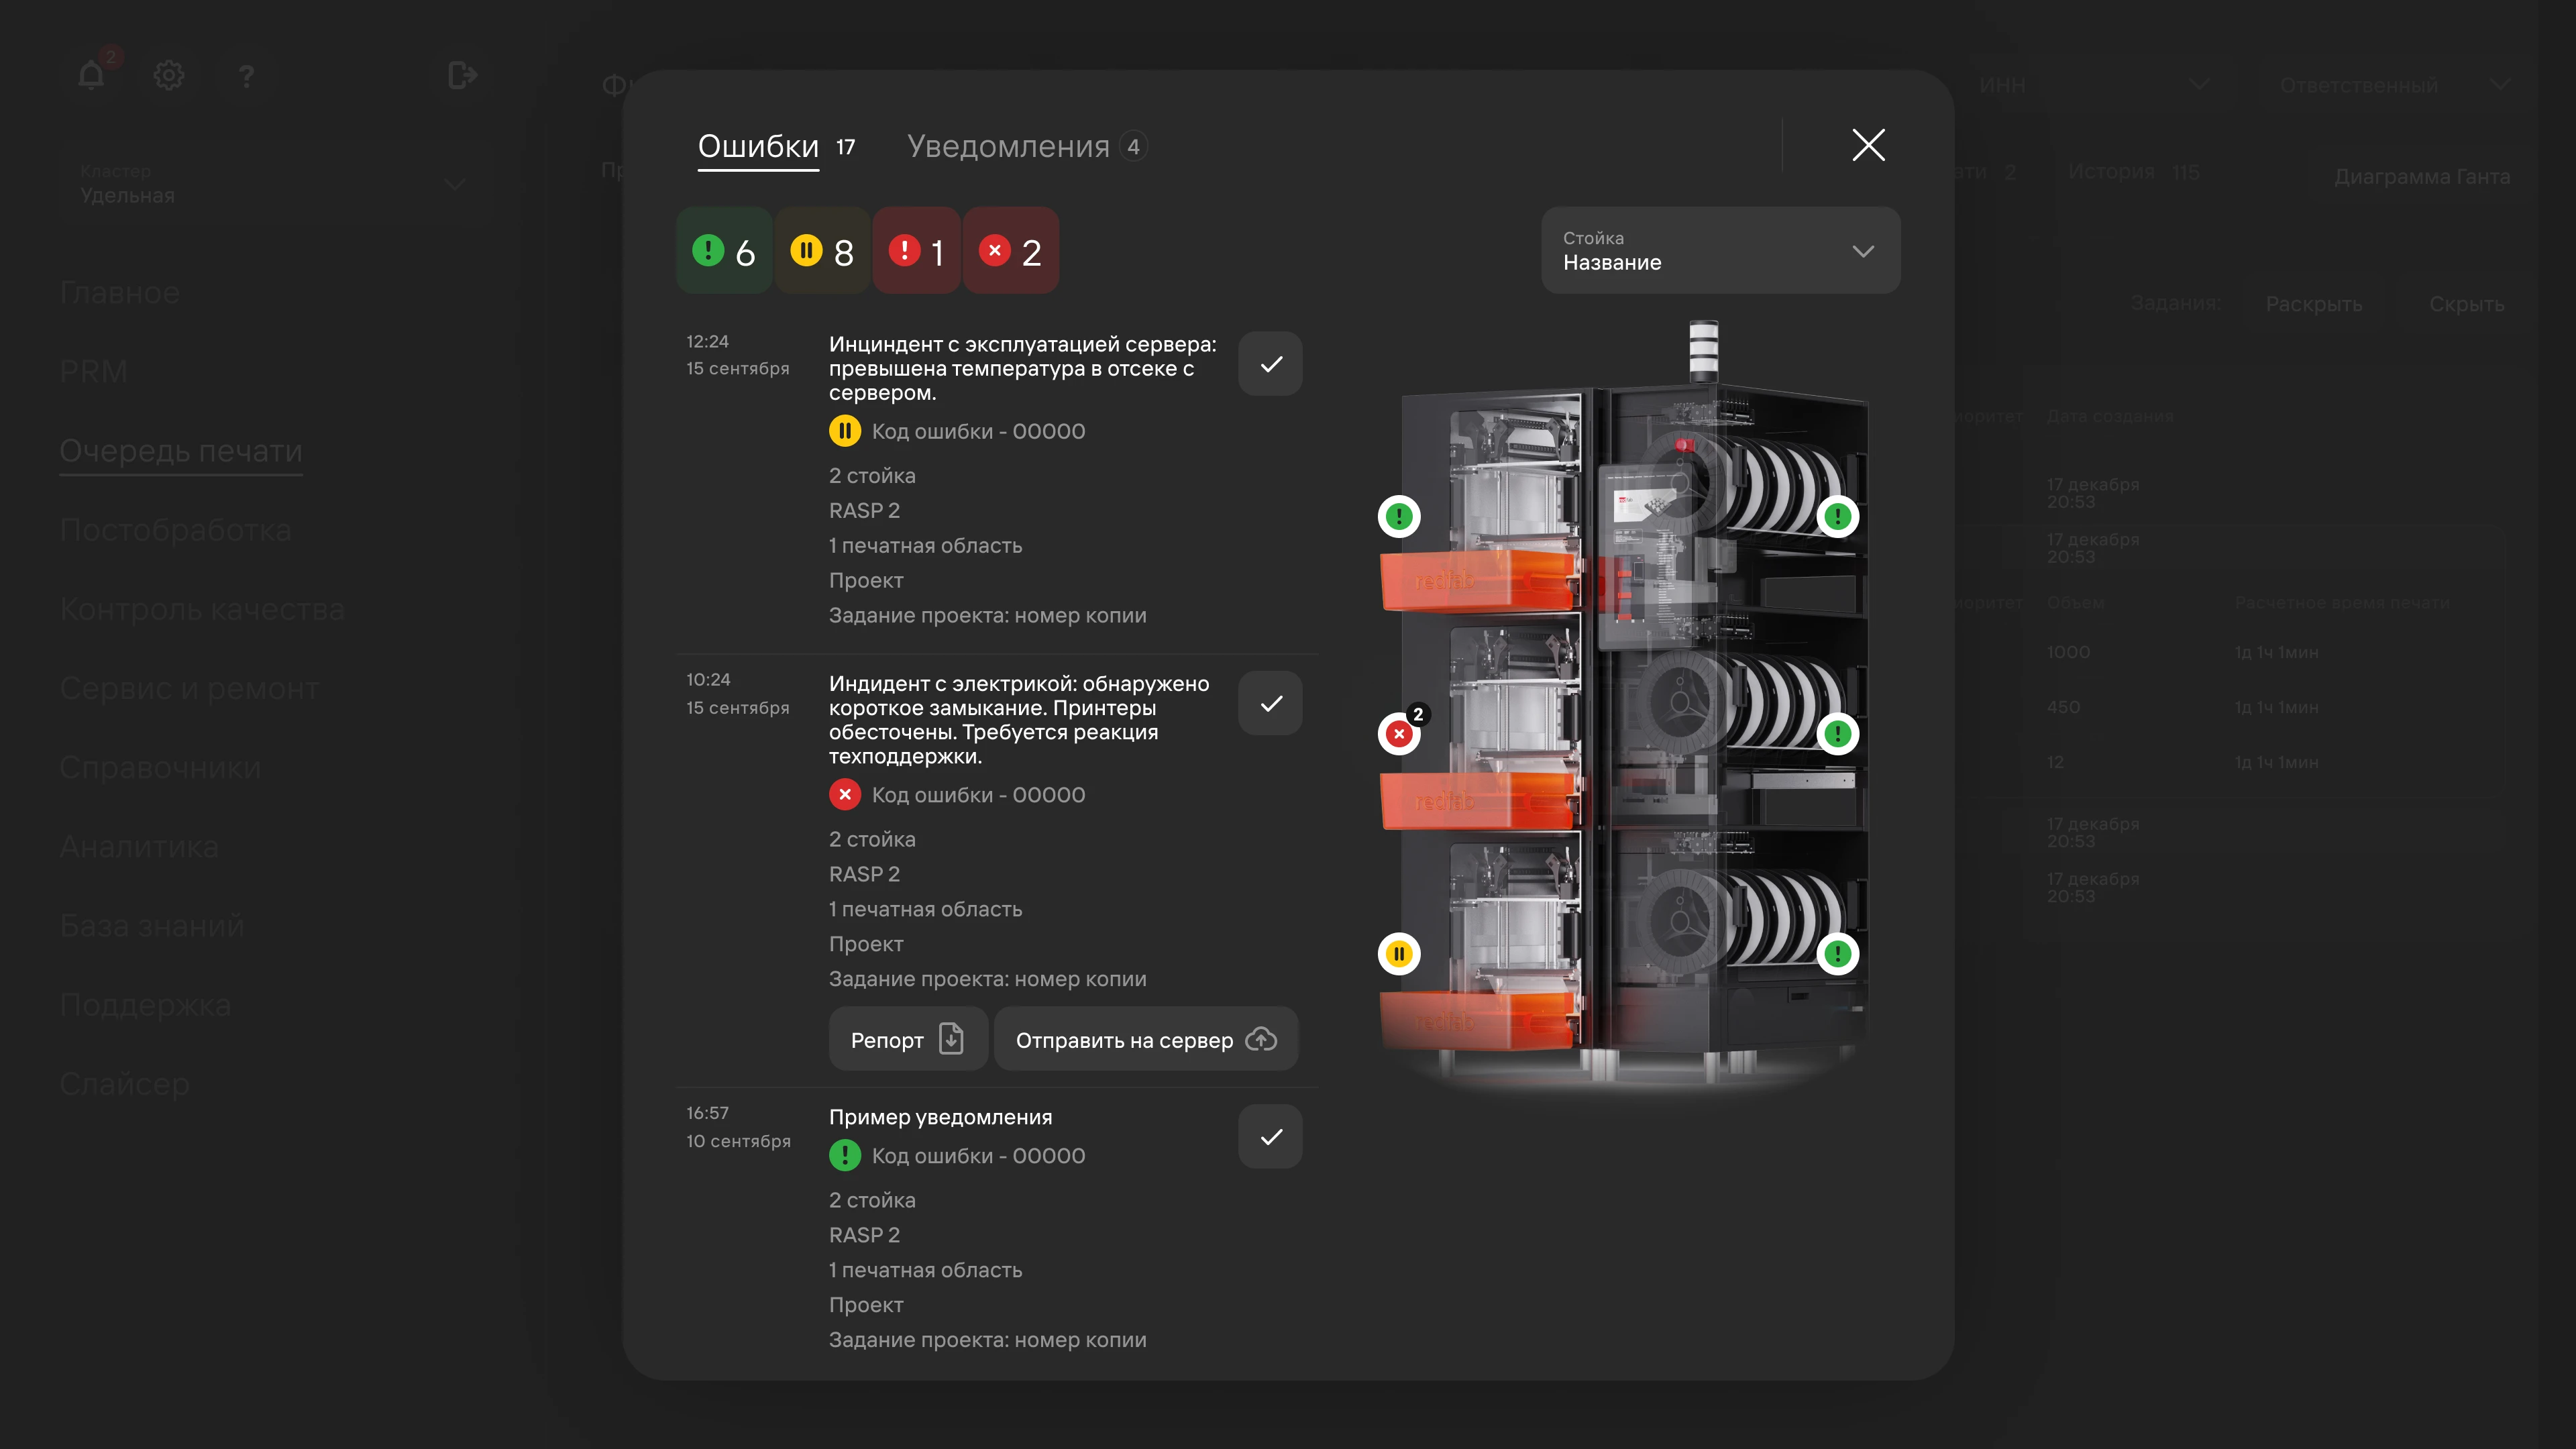Open База знаний in sidebar
The image size is (2576, 1449).
pyautogui.click(x=152, y=925)
